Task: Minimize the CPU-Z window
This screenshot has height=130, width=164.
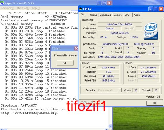Action: 151,9
